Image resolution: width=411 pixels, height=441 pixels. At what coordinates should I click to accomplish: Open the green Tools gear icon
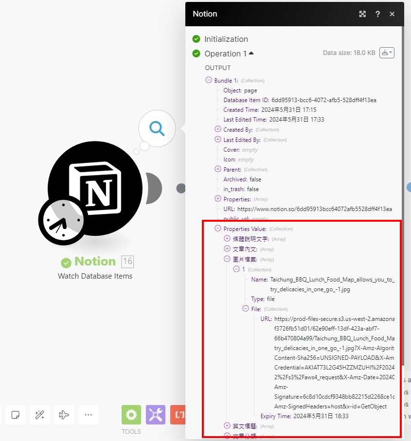[131, 415]
